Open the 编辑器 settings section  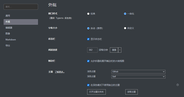pos(21,28)
